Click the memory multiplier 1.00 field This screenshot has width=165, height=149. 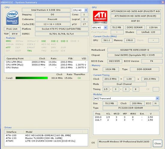tap(129, 79)
